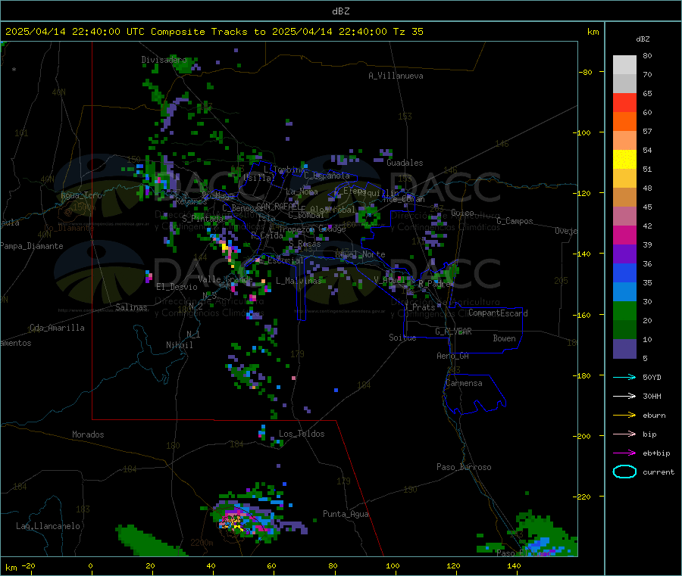682x576 pixels.
Task: Select the orange 57-60 dBZ color band
Action: pos(624,122)
